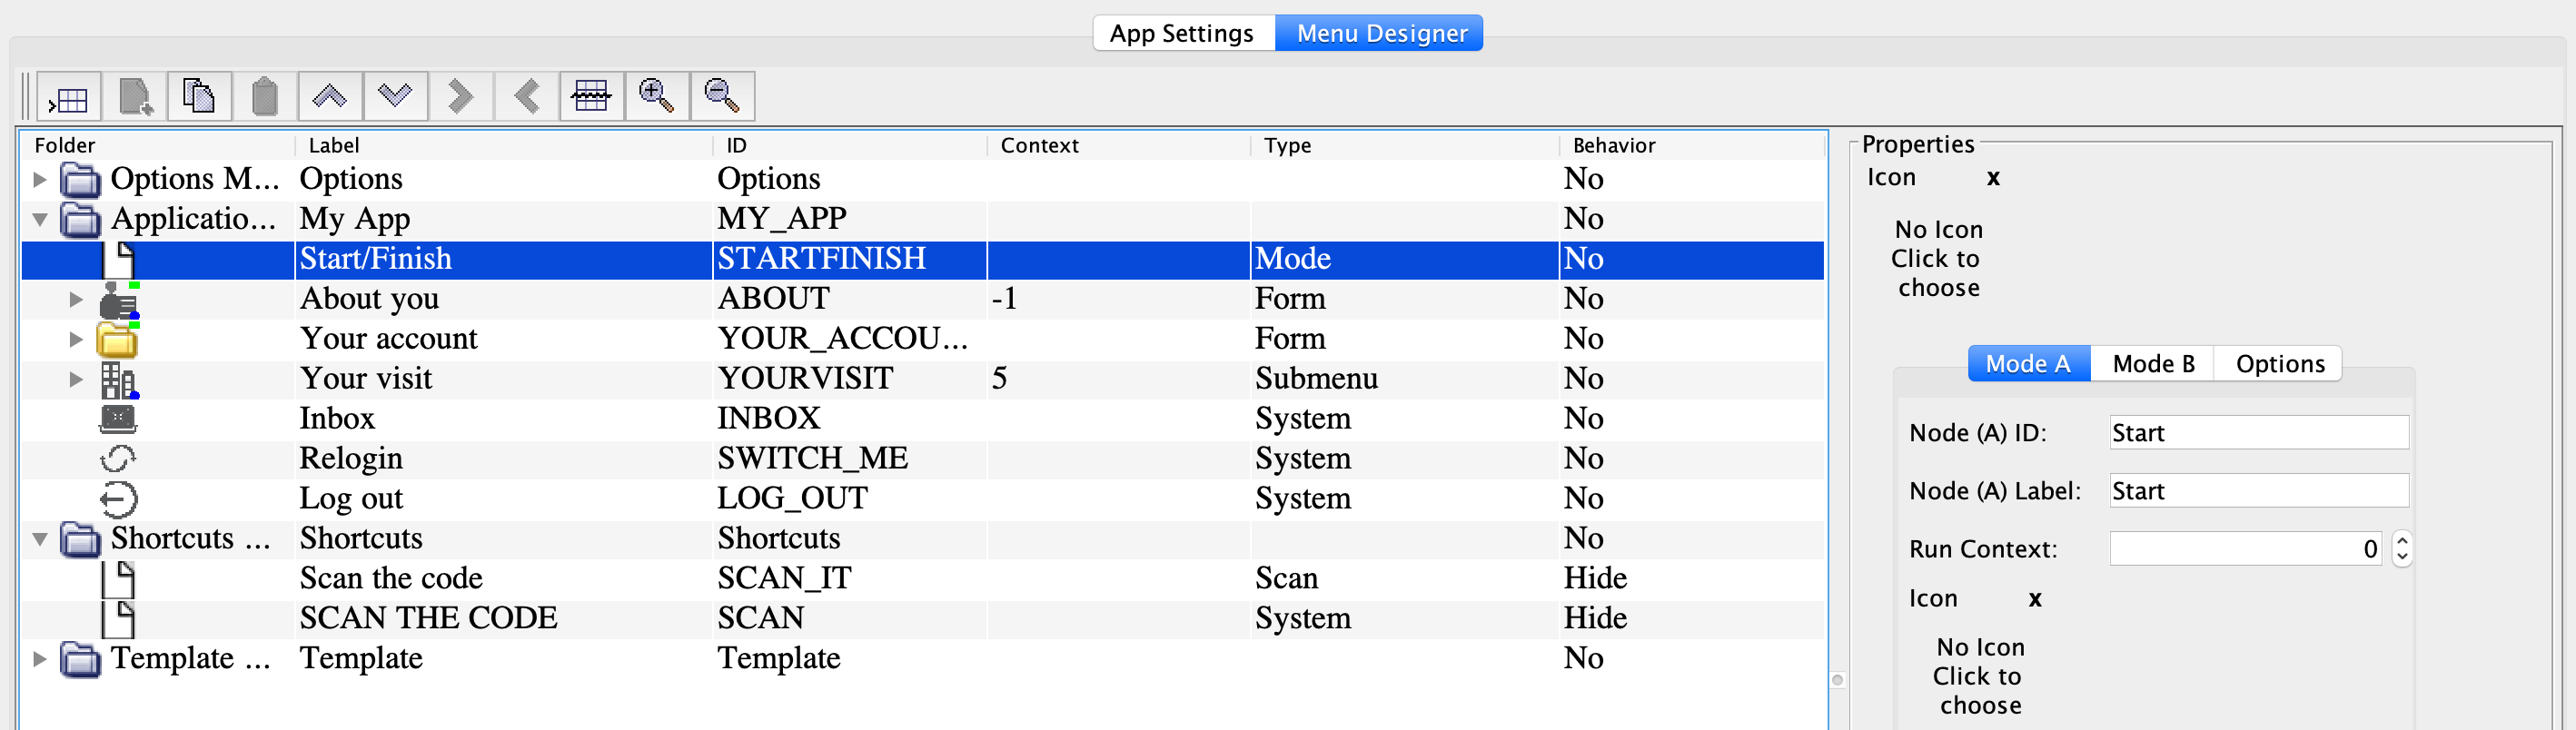Click the Node (A) Label input field
The image size is (2576, 730).
[2258, 491]
